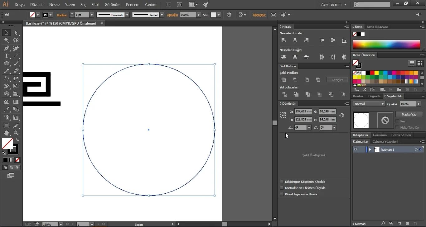Toggle visibility of katman 1 layer

pyautogui.click(x=355, y=149)
